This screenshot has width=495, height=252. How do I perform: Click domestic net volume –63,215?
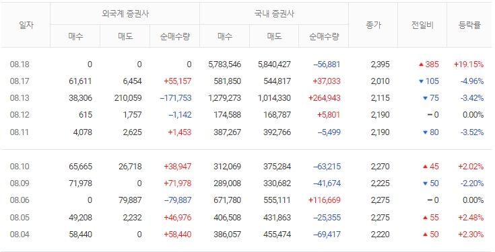point(327,167)
